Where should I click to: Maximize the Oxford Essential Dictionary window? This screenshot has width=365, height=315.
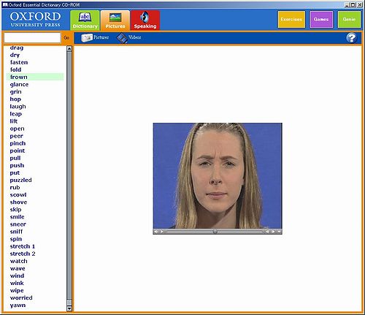353,4
